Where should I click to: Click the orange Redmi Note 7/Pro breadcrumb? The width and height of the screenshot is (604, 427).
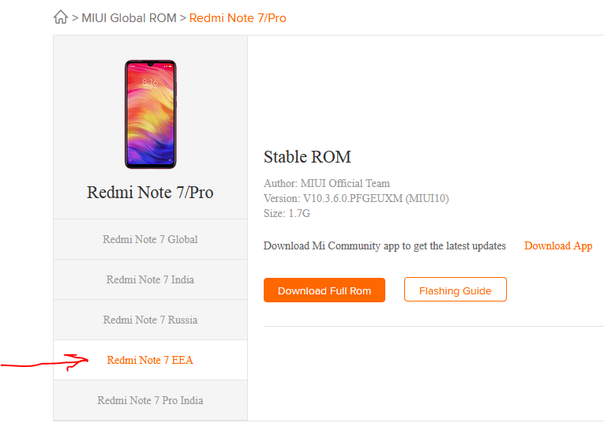[238, 17]
